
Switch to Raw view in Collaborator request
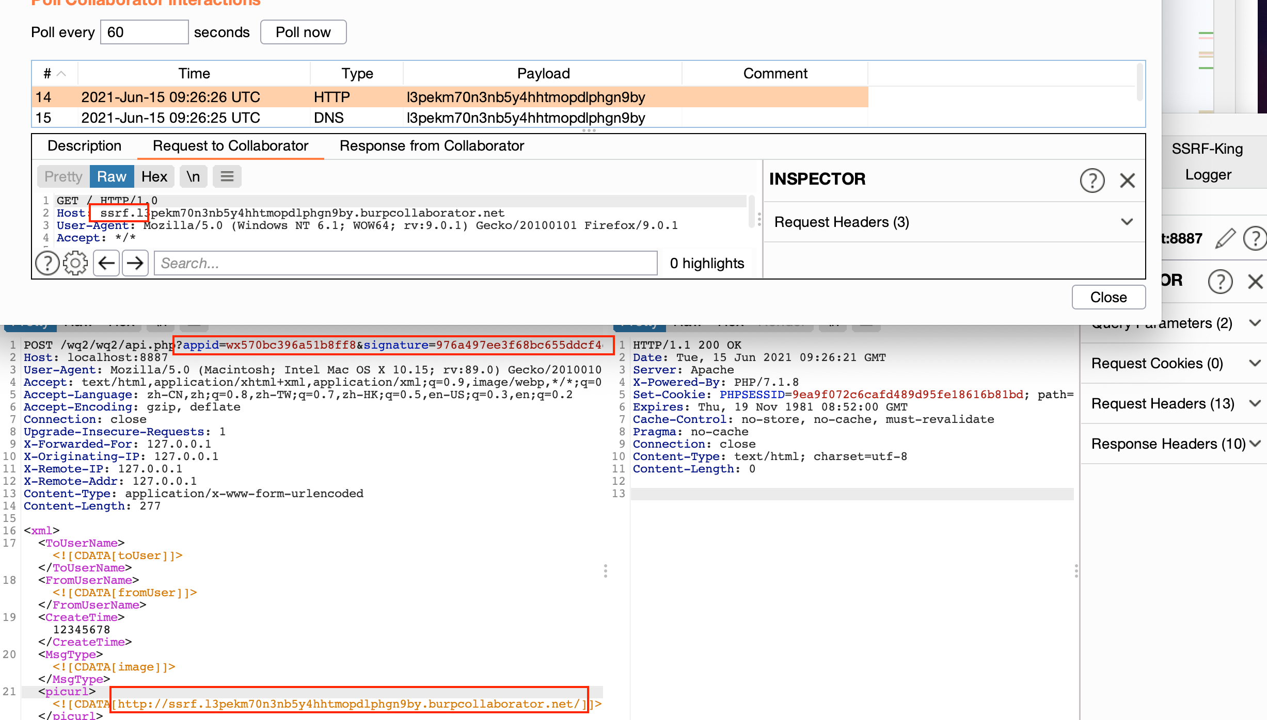112,176
